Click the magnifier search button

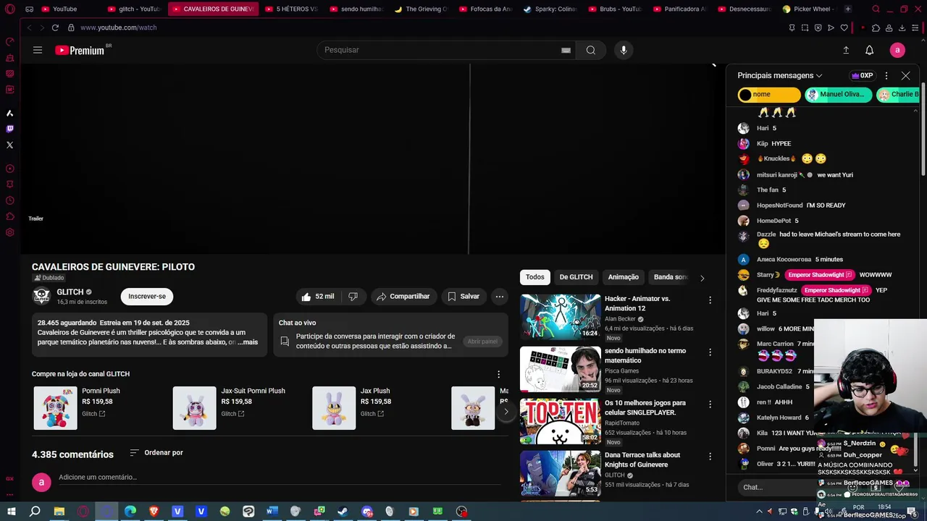pyautogui.click(x=591, y=50)
